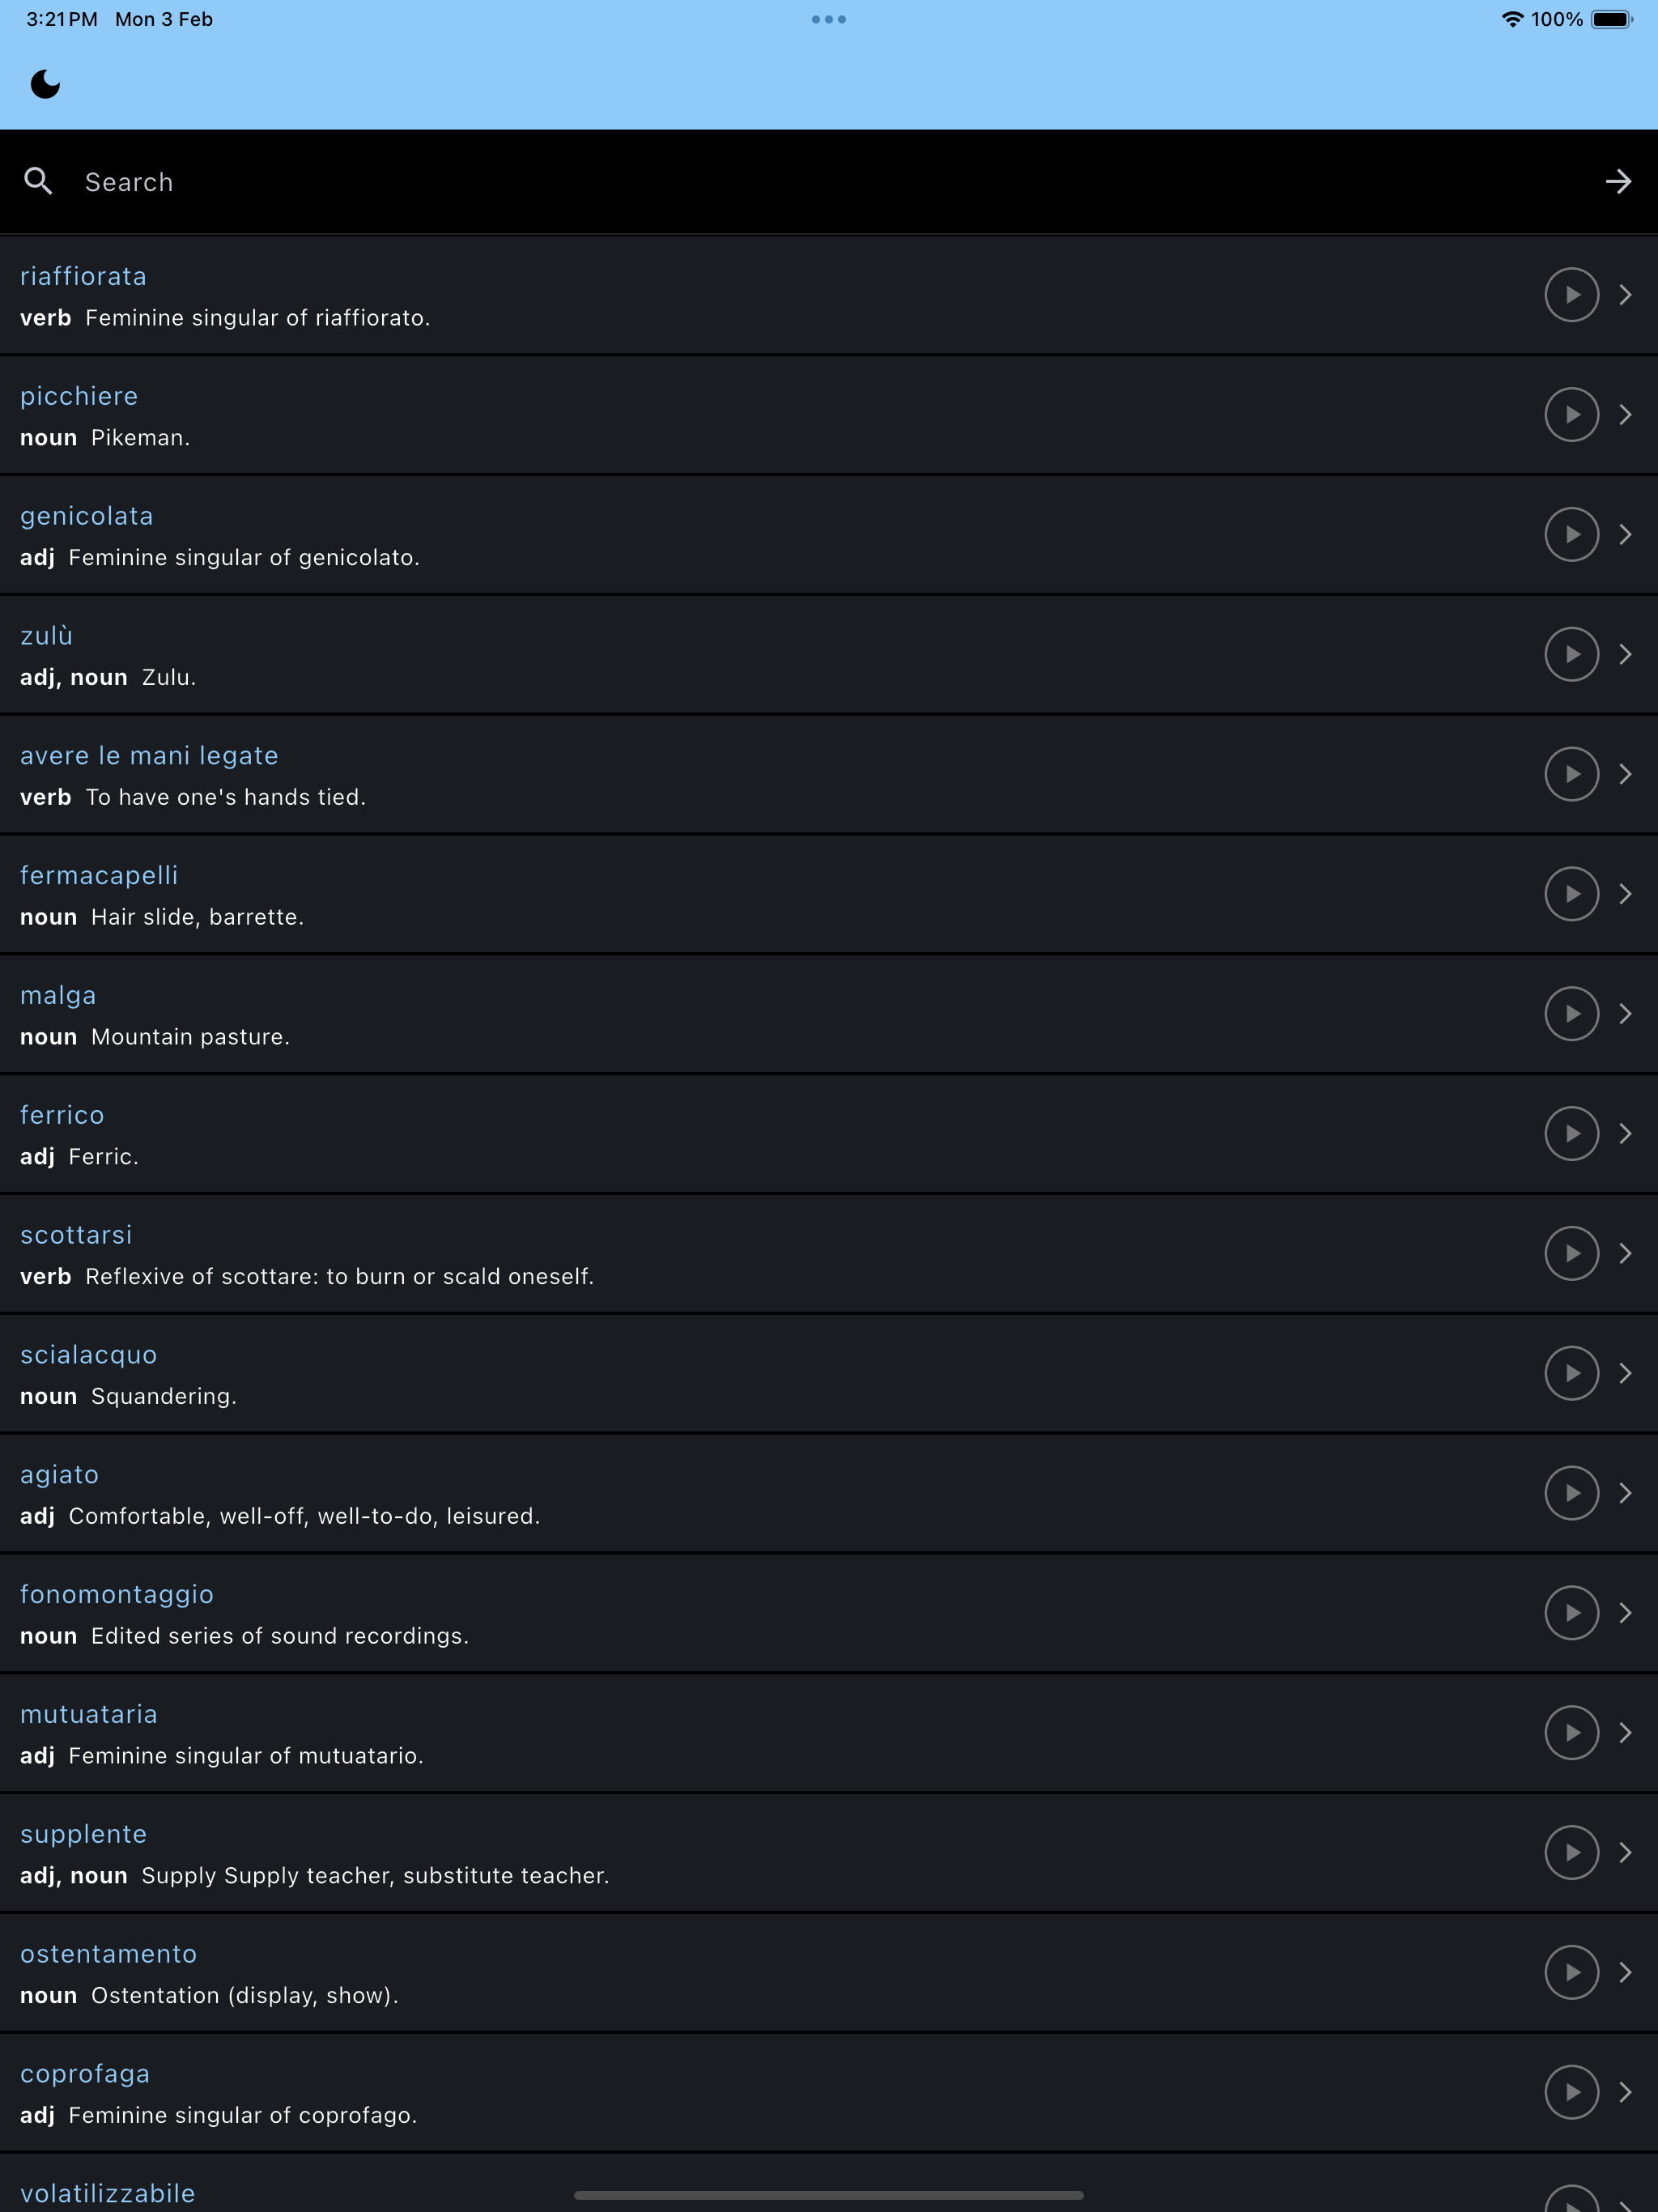Open details chevron for genicolata
This screenshot has width=1658, height=2212.
[1625, 535]
